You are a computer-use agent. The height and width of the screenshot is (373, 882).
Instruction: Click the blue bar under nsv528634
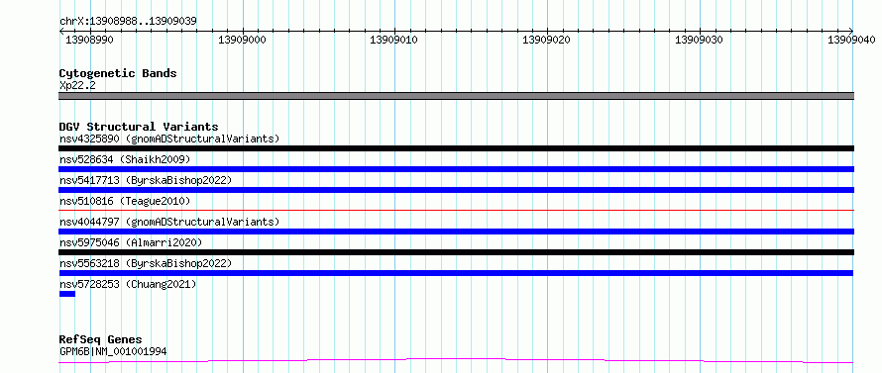coord(456,169)
